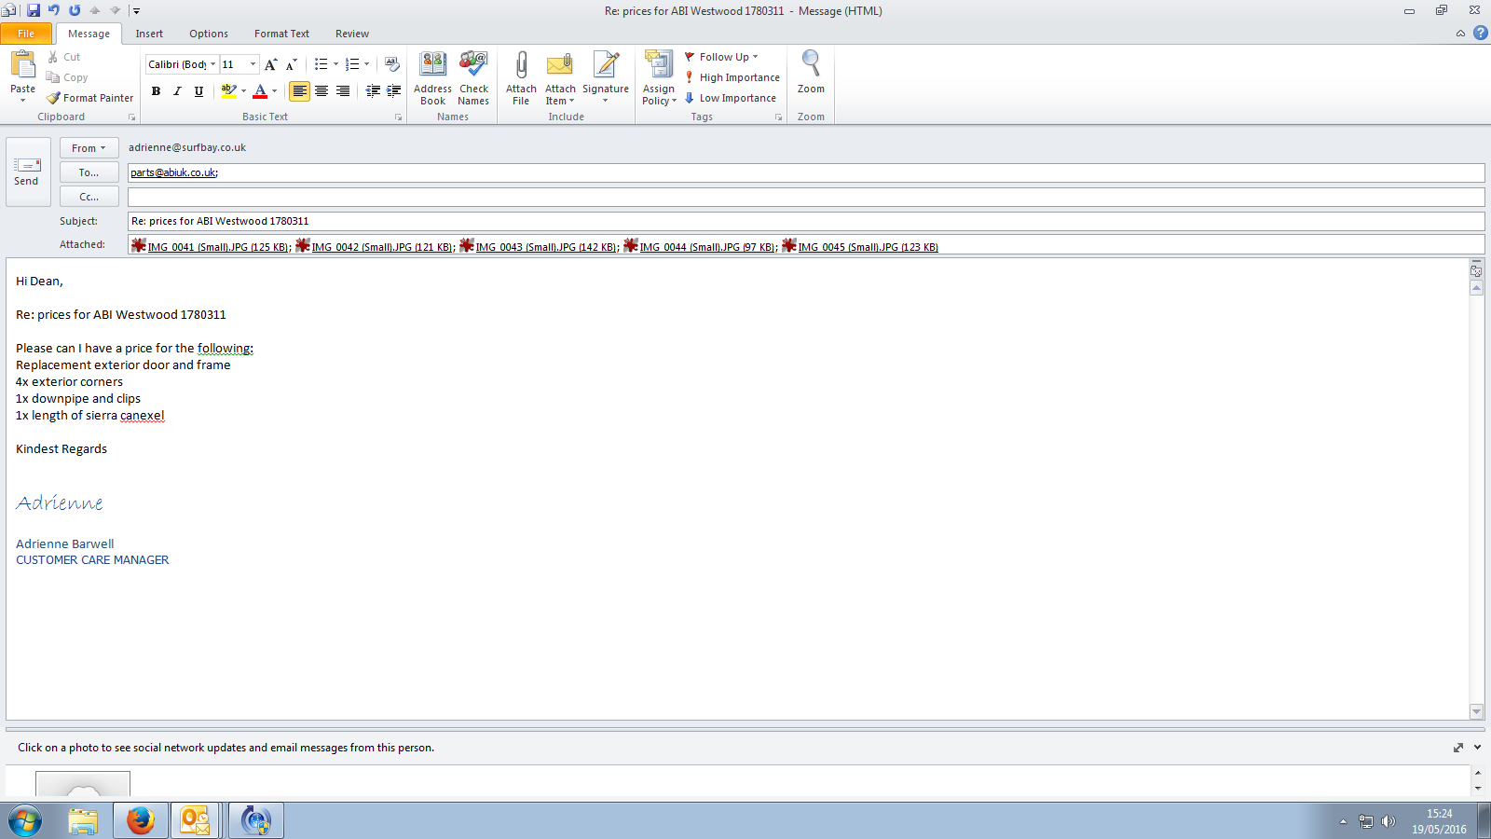
Task: Minimize the ribbon with the caret icon
Action: [1460, 34]
